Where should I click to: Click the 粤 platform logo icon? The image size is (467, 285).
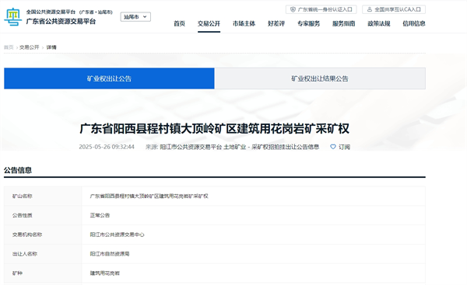coord(12,17)
